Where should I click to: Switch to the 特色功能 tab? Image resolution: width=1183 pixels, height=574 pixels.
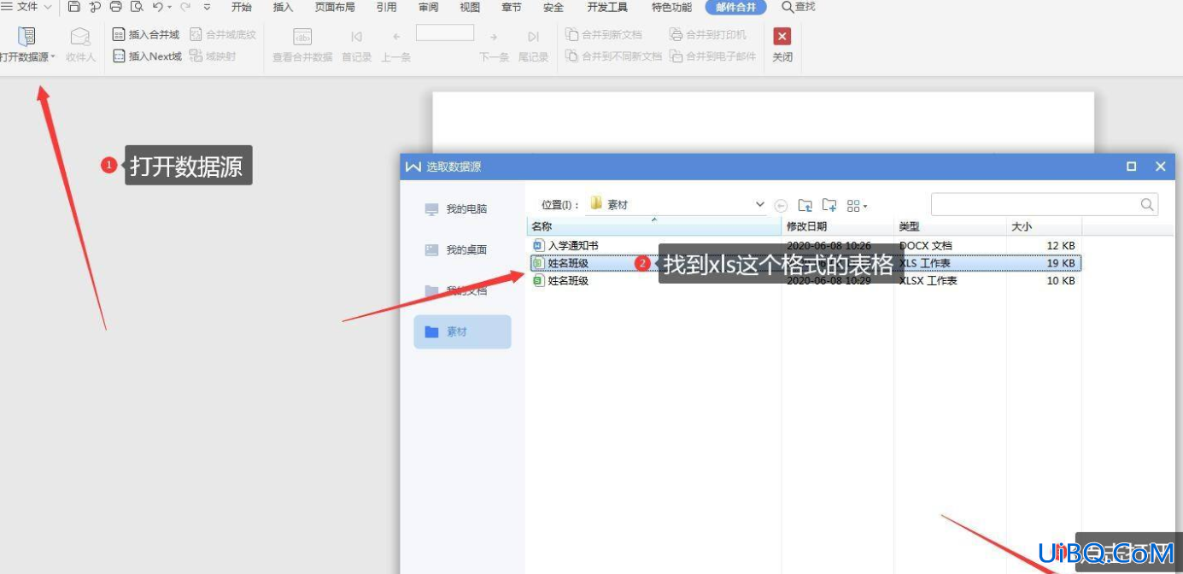point(672,7)
